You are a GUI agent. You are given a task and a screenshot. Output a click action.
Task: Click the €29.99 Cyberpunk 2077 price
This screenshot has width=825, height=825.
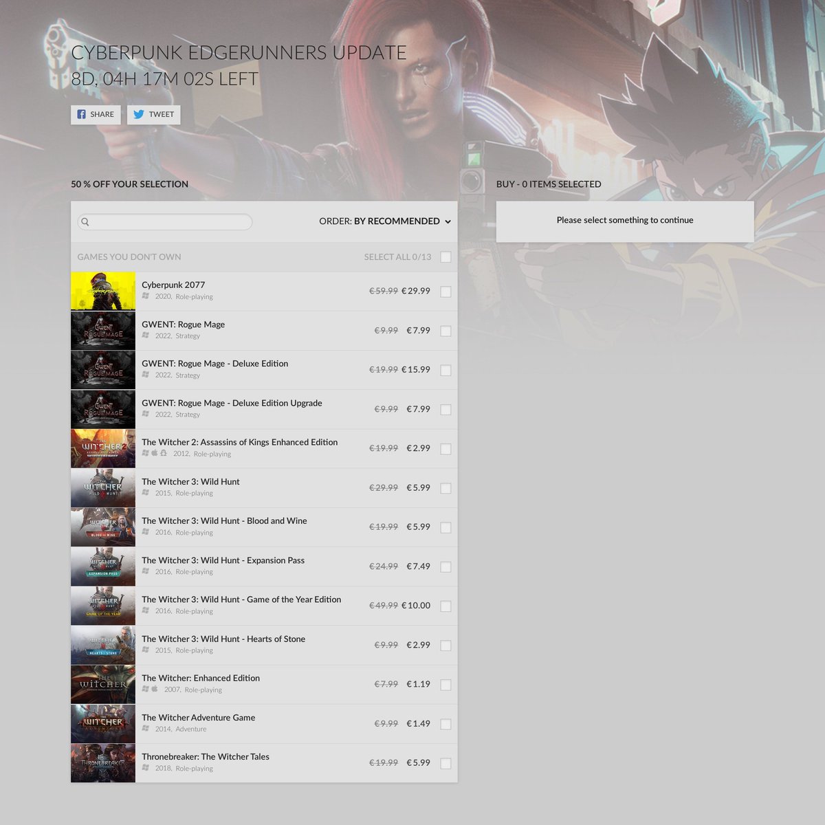coord(416,291)
